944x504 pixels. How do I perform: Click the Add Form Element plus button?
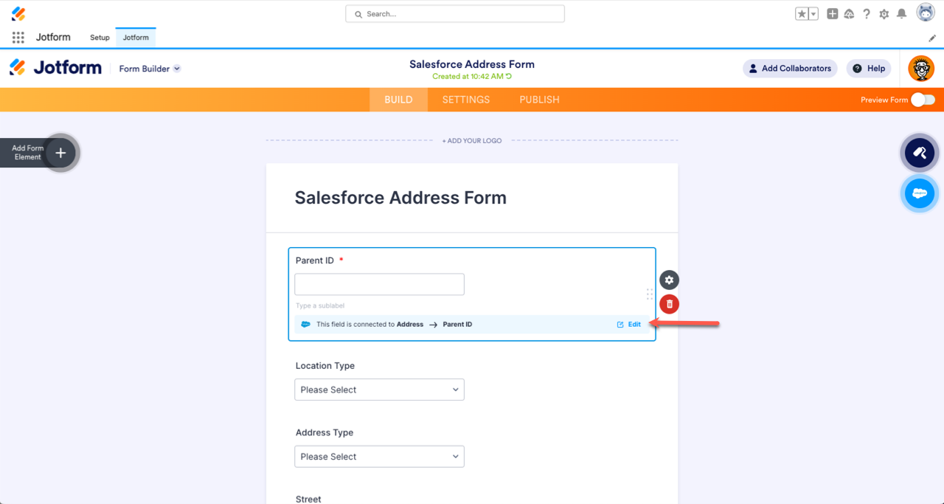pyautogui.click(x=61, y=153)
